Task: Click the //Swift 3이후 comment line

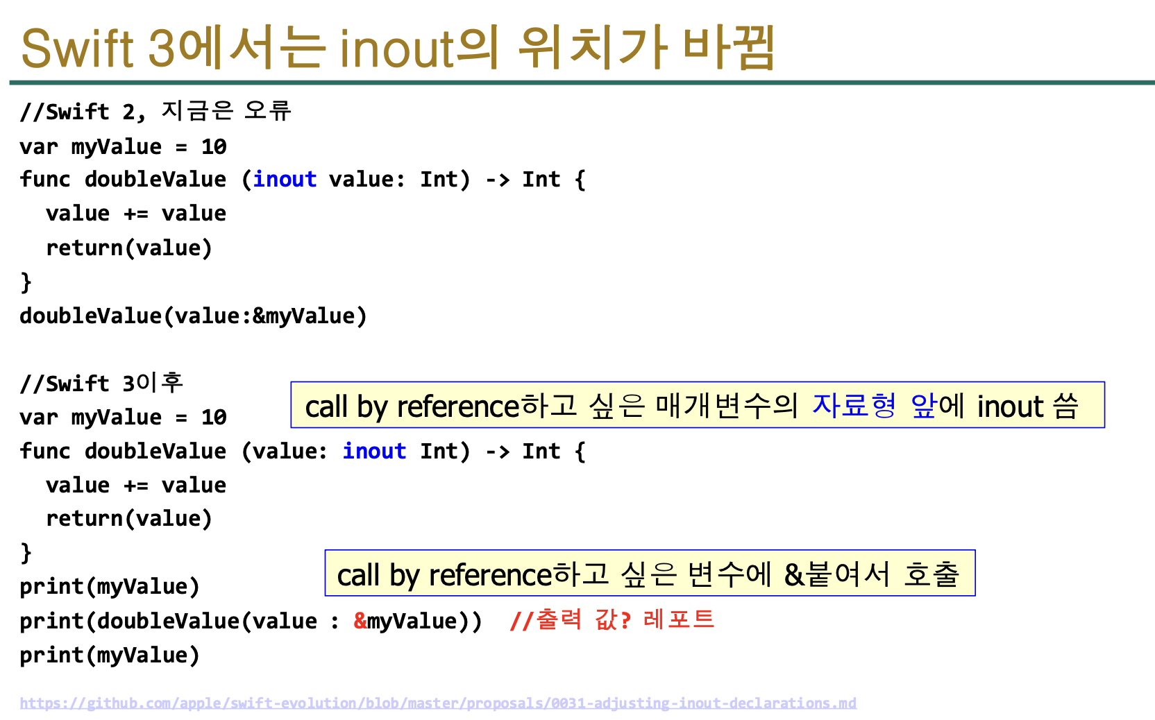Action: tap(101, 383)
